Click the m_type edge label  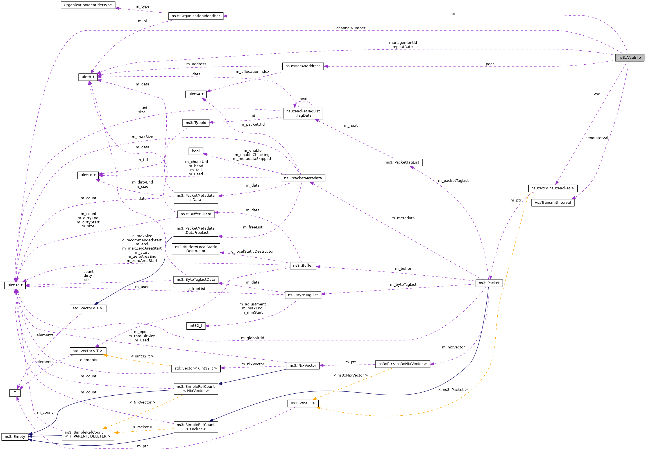(x=142, y=6)
